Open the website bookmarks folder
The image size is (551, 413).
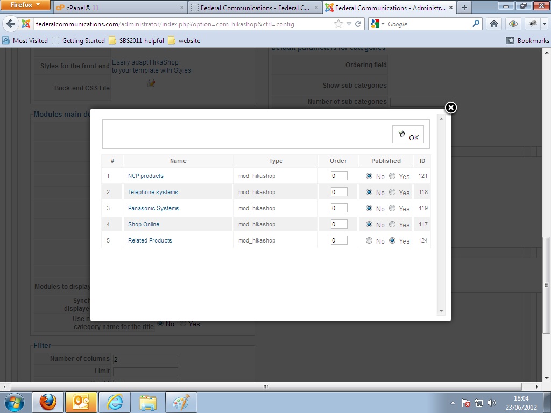tap(184, 41)
